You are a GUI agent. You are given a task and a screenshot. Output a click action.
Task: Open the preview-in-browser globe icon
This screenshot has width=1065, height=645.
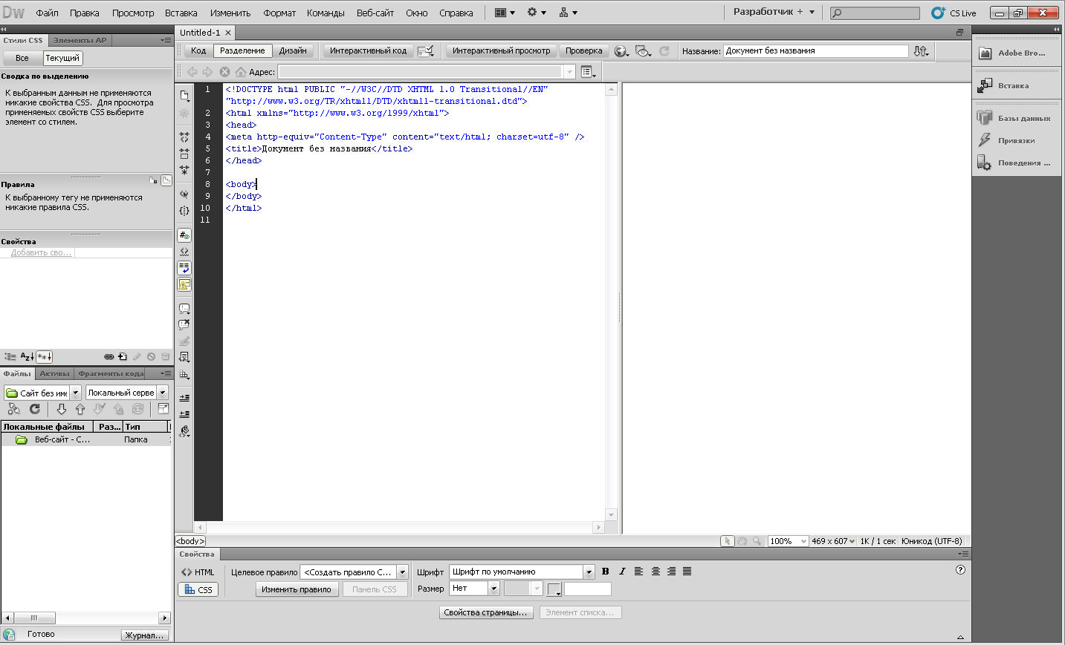coord(621,51)
